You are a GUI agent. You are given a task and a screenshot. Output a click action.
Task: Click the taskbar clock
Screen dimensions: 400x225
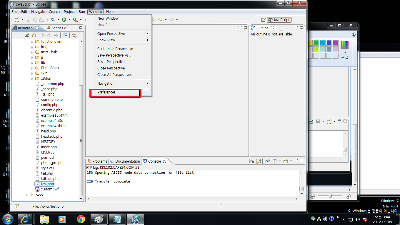[x=382, y=219]
